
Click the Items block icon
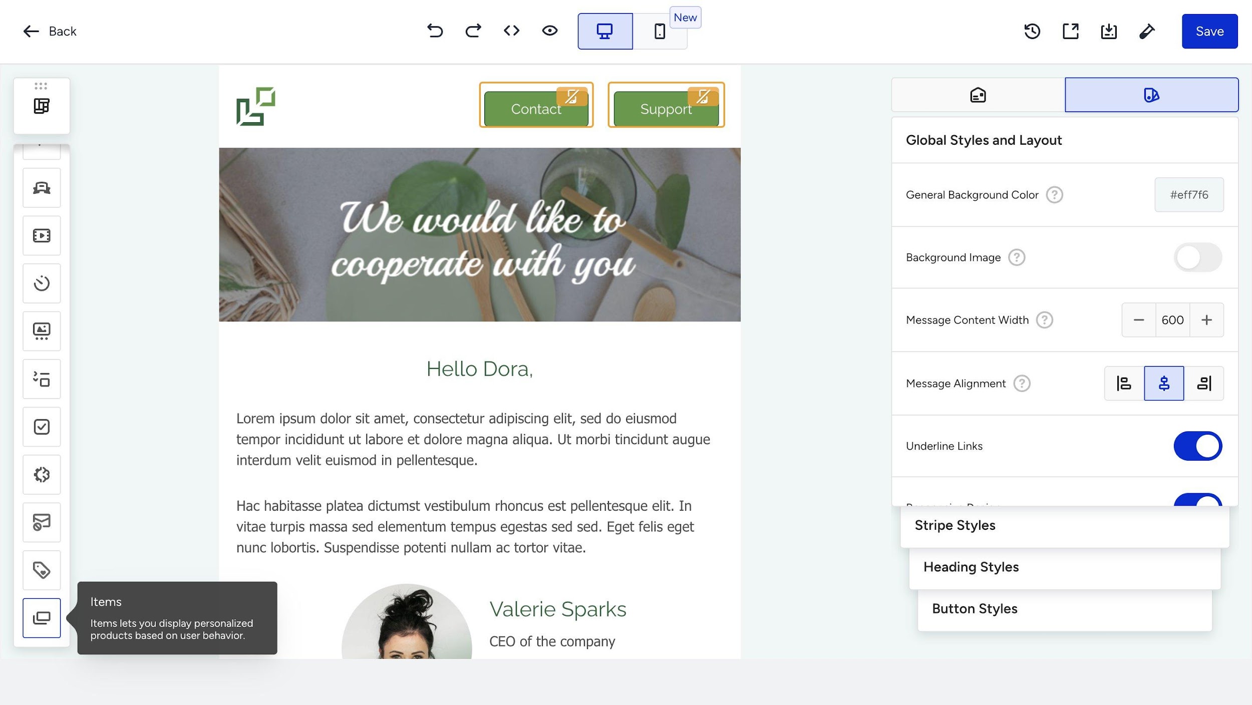(42, 618)
